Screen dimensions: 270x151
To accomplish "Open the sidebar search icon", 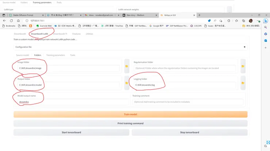I will [266, 27].
